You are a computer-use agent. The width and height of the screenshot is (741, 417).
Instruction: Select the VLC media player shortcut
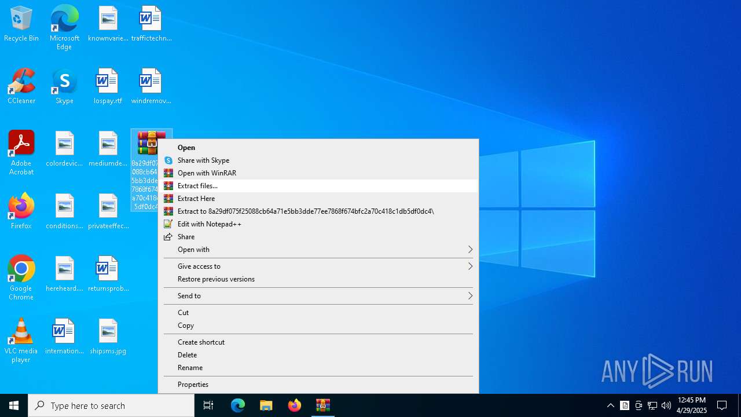21,341
